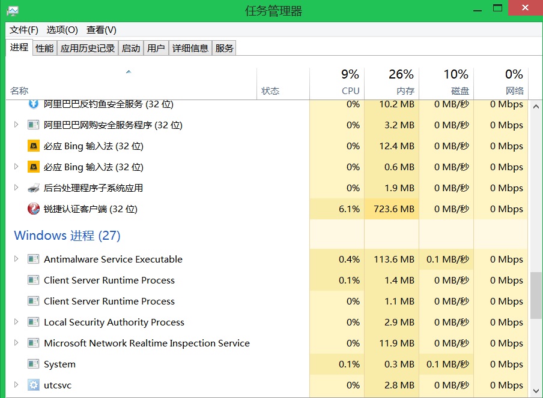Expand Antimalware Service Executable

[16, 259]
